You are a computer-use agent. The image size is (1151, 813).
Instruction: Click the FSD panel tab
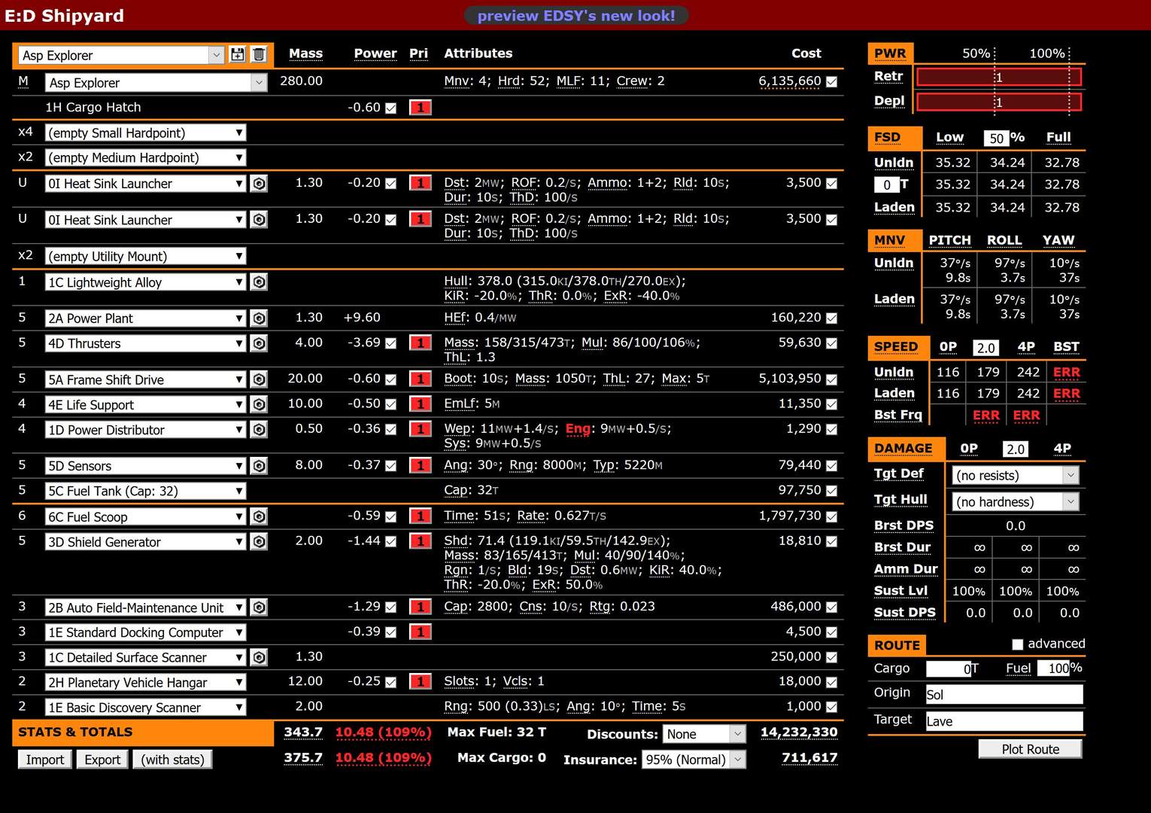[894, 138]
